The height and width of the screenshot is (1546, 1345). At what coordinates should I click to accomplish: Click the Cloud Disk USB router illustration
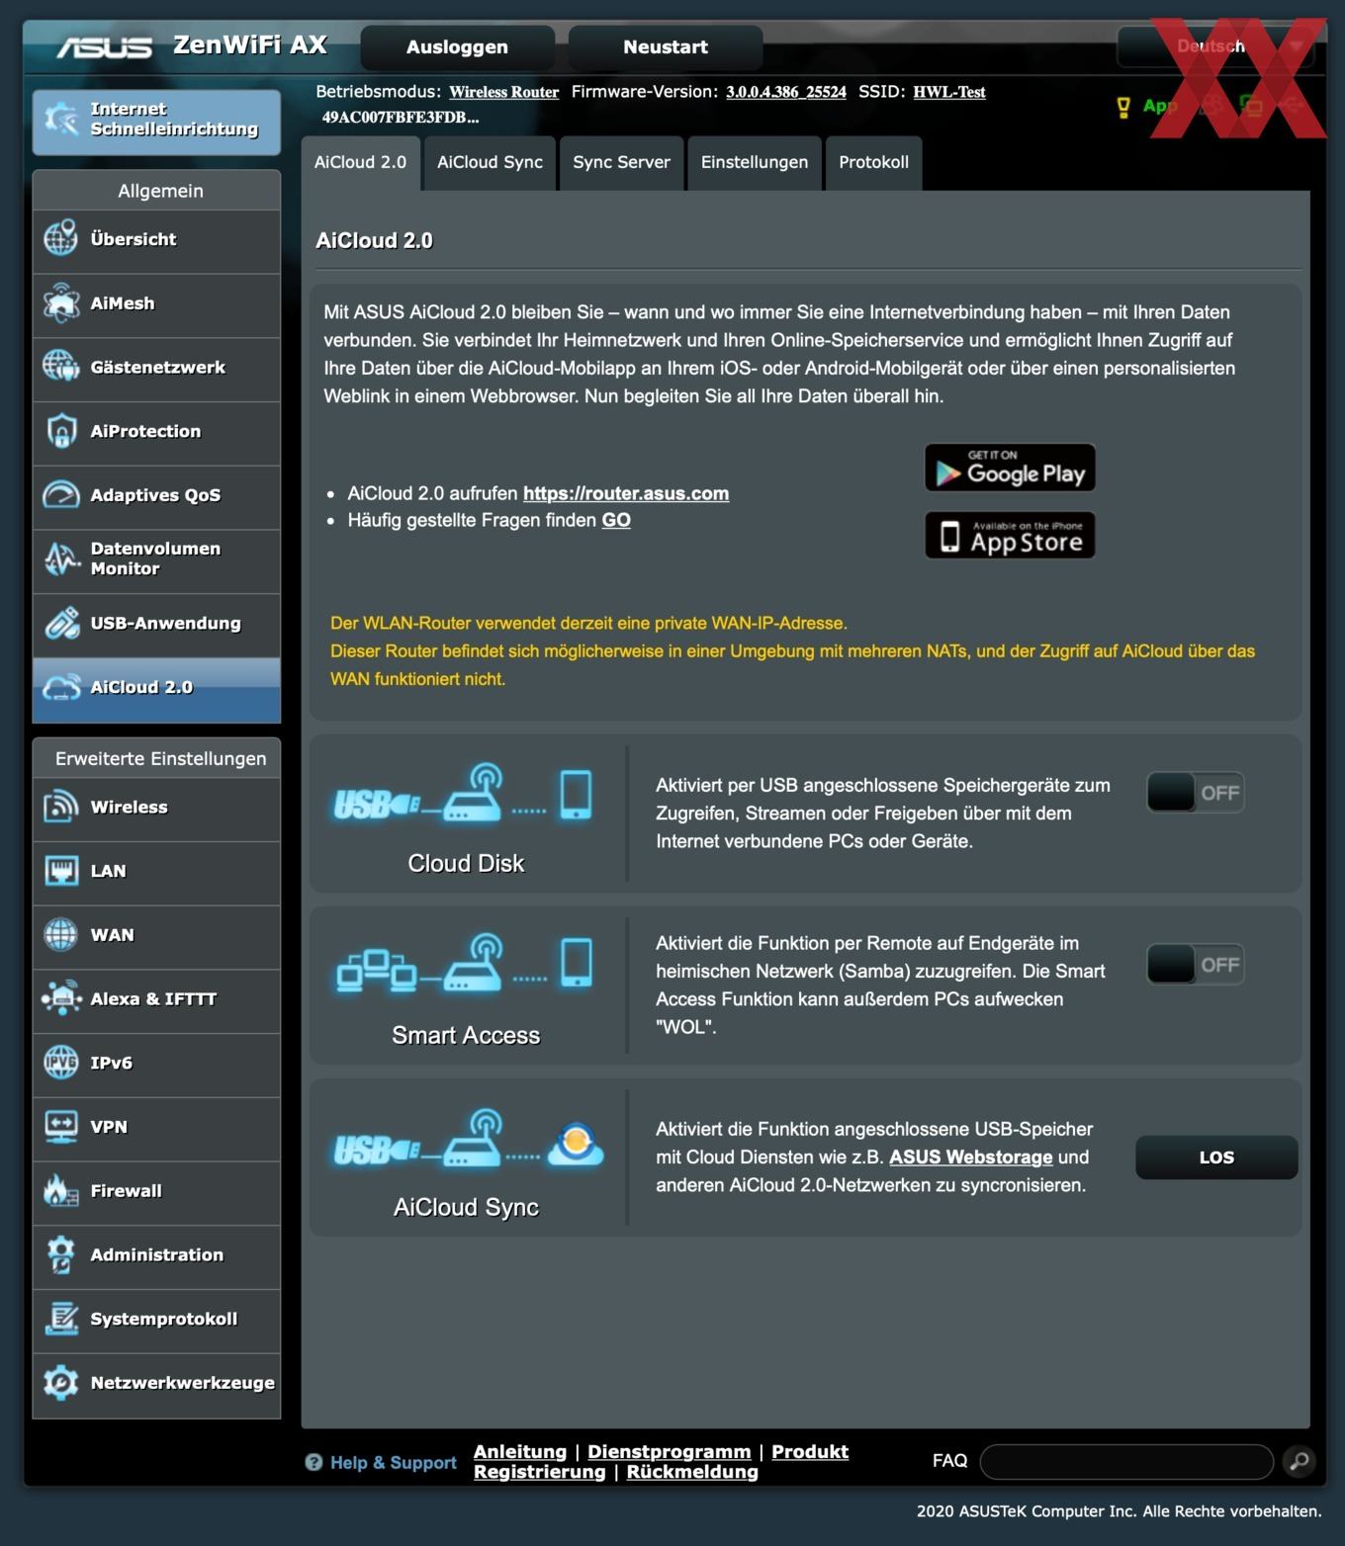464,794
